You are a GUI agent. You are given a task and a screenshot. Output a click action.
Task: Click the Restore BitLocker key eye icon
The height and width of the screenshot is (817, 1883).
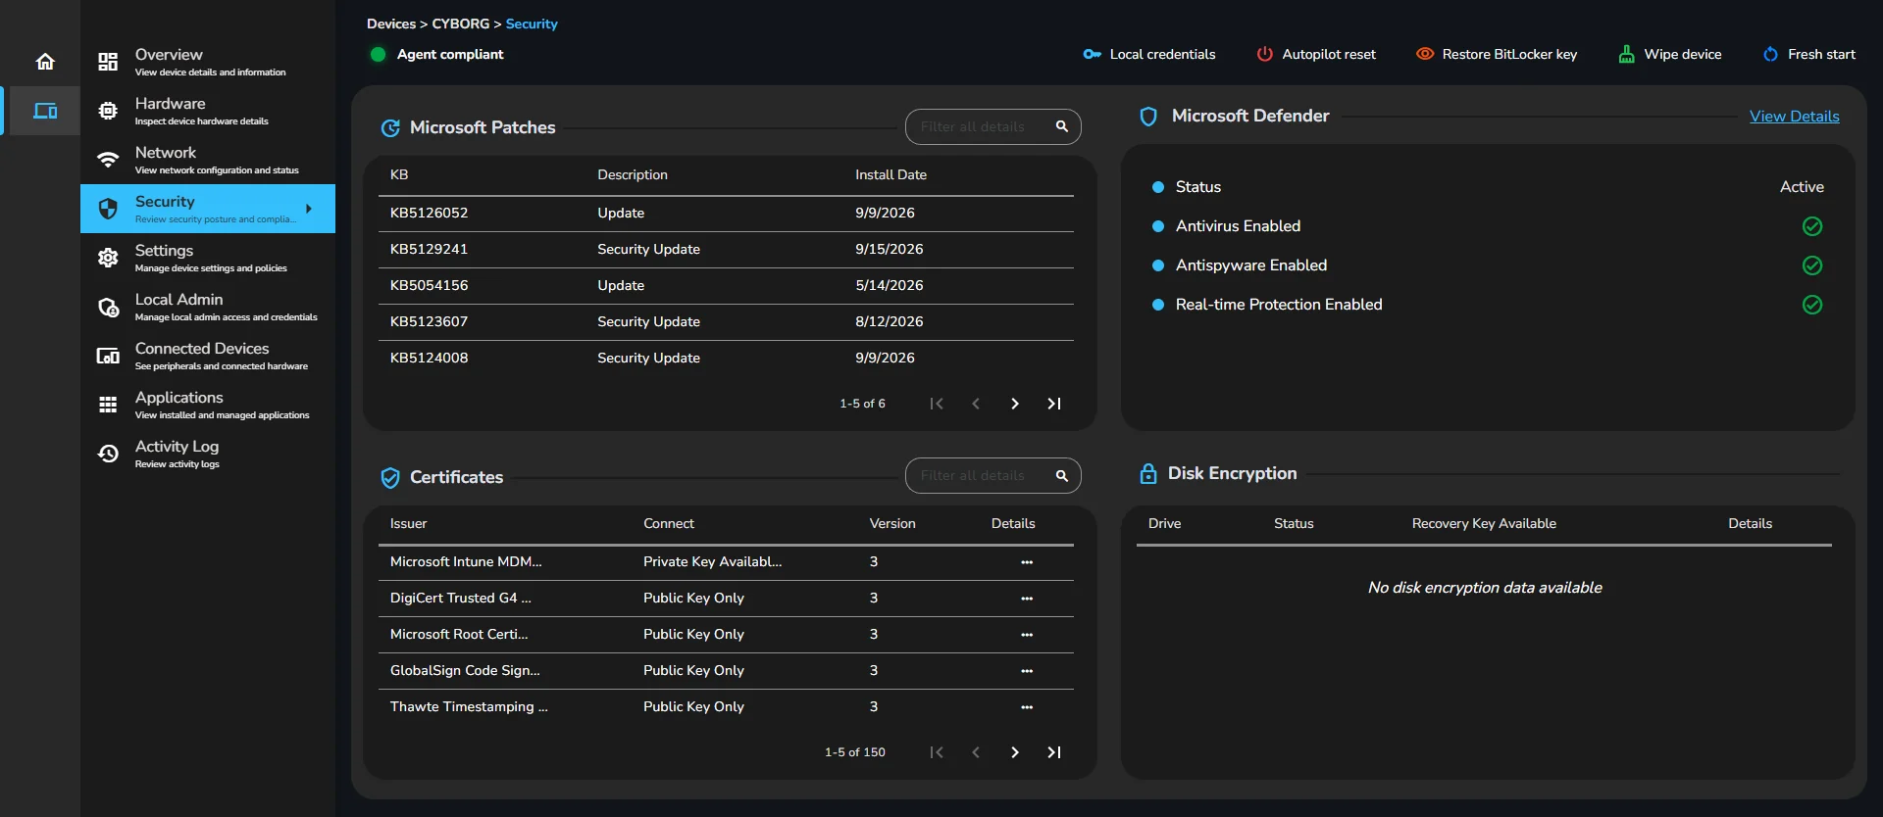[x=1425, y=54]
